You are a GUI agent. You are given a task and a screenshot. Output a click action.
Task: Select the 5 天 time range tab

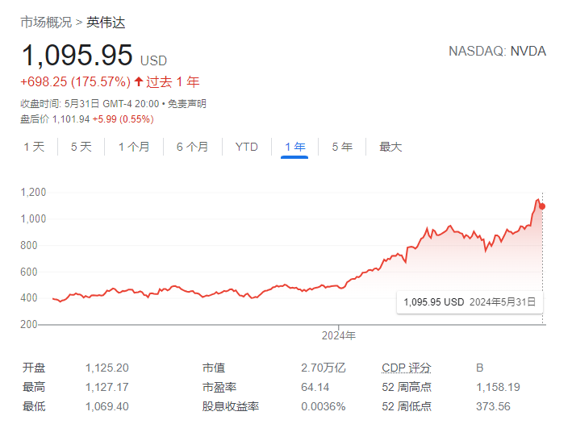81,147
